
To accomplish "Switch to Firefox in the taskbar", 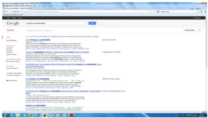I will [45, 115].
